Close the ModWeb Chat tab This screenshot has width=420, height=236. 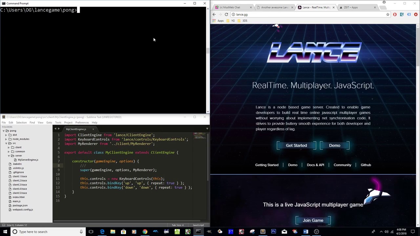(251, 7)
